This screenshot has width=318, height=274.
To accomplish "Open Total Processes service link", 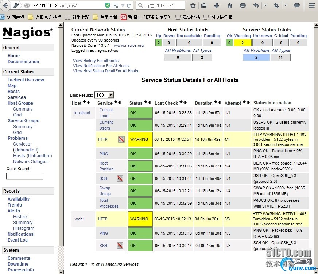I will (x=109, y=203).
